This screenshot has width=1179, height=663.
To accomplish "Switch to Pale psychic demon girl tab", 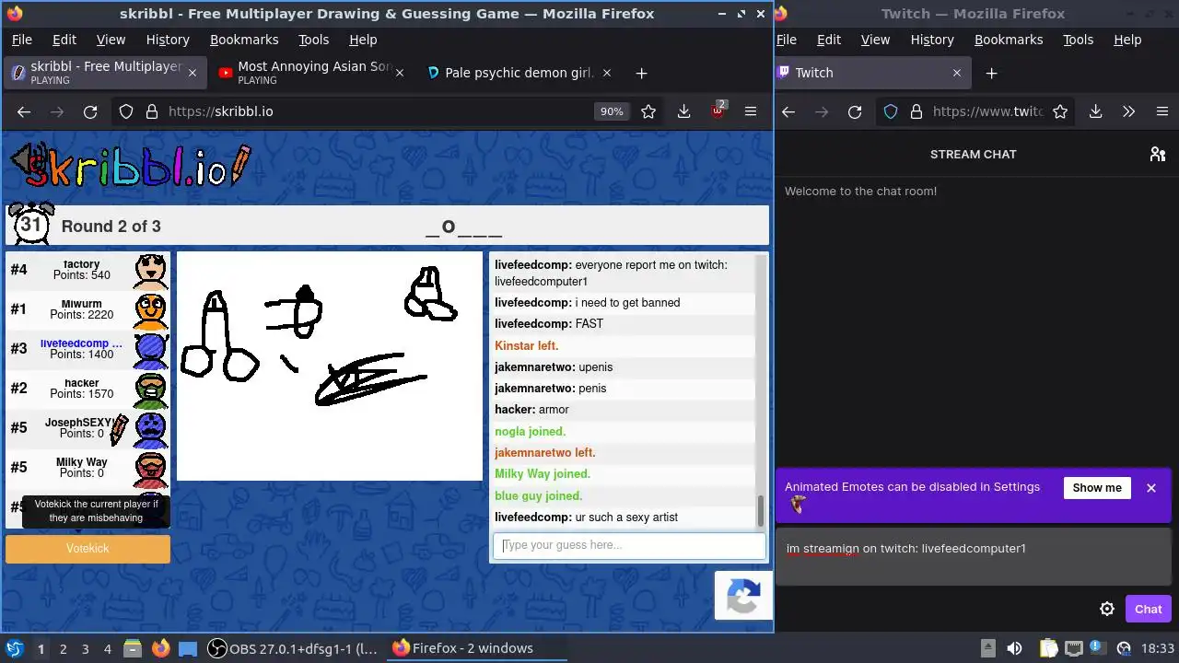I will pos(519,73).
